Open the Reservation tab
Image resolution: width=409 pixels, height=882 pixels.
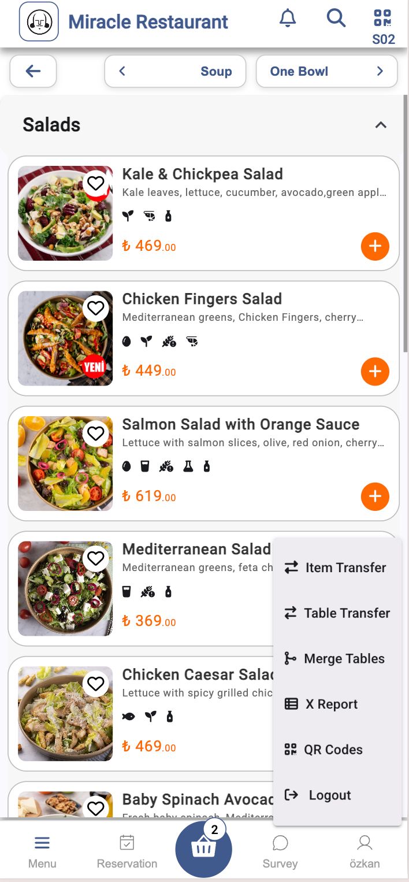[127, 852]
